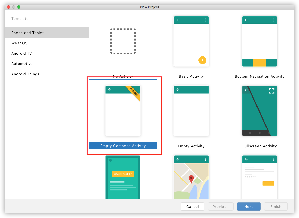
Task: Pick the No Activity dashed-box template
Action: (123, 41)
